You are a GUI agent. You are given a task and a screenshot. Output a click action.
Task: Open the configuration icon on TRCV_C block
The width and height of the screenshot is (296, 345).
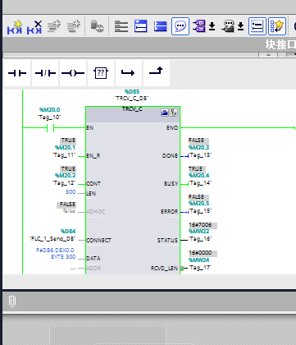pos(165,113)
